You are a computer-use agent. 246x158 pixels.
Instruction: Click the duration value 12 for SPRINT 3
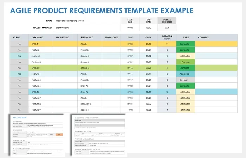pos(167,92)
